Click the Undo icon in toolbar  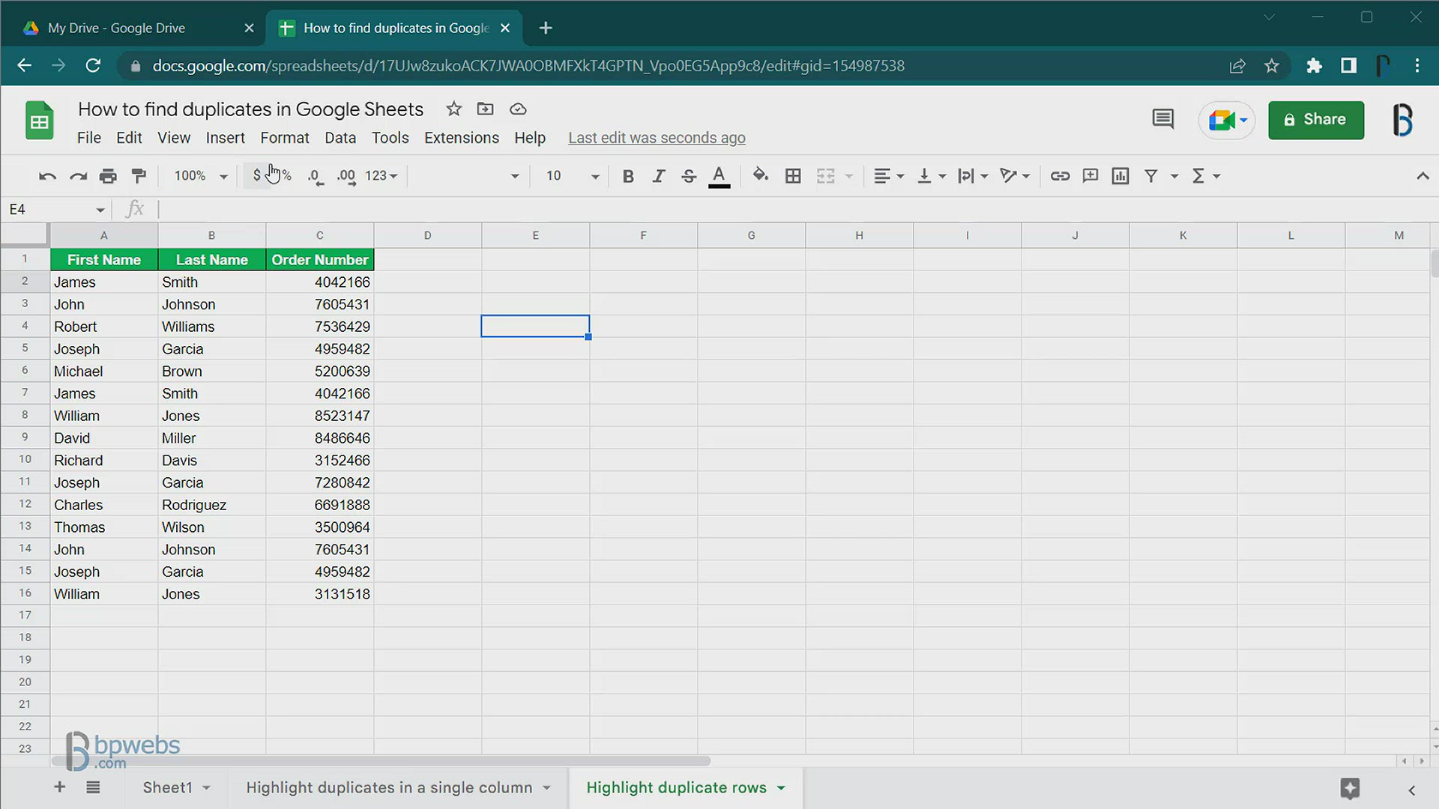pyautogui.click(x=47, y=176)
